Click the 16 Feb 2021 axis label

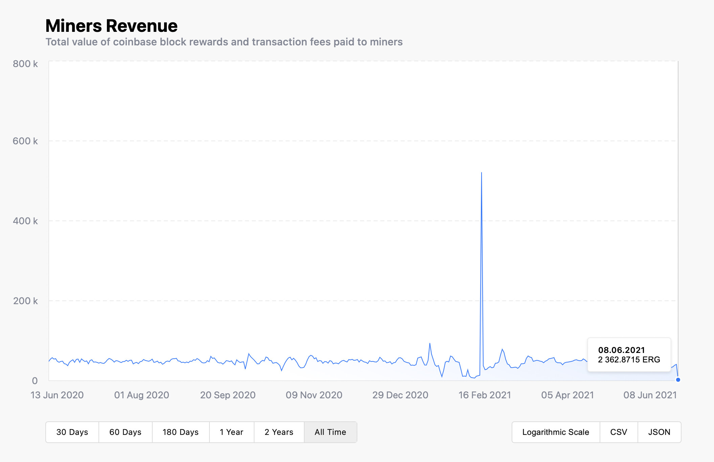(x=485, y=395)
